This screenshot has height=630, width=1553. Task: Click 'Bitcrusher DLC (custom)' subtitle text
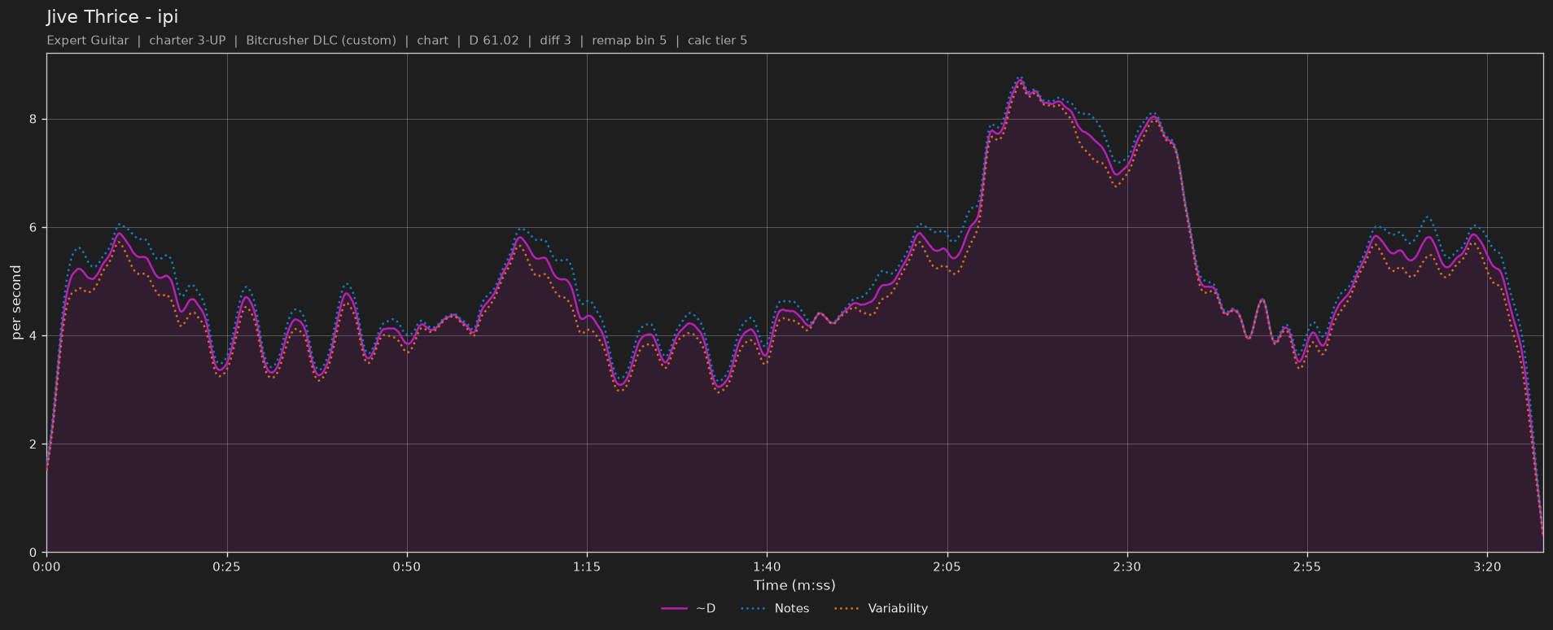[321, 41]
